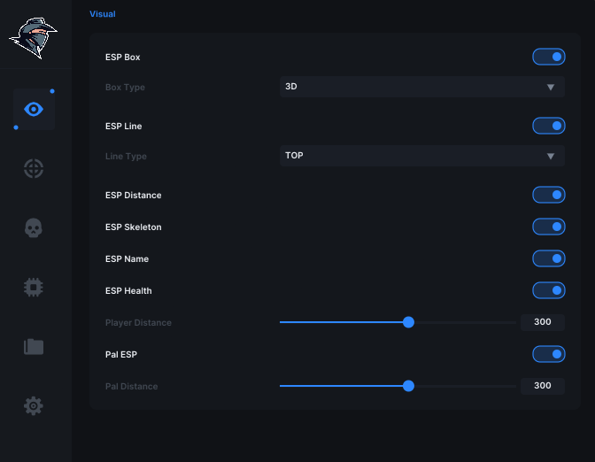This screenshot has height=462, width=595.
Task: Open the chip processor icon section
Action: coord(34,287)
